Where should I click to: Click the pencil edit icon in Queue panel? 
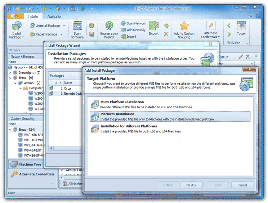click(241, 57)
